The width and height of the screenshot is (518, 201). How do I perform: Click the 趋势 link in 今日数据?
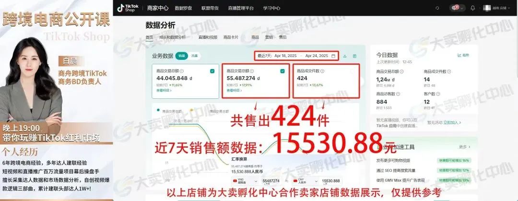point(463,55)
